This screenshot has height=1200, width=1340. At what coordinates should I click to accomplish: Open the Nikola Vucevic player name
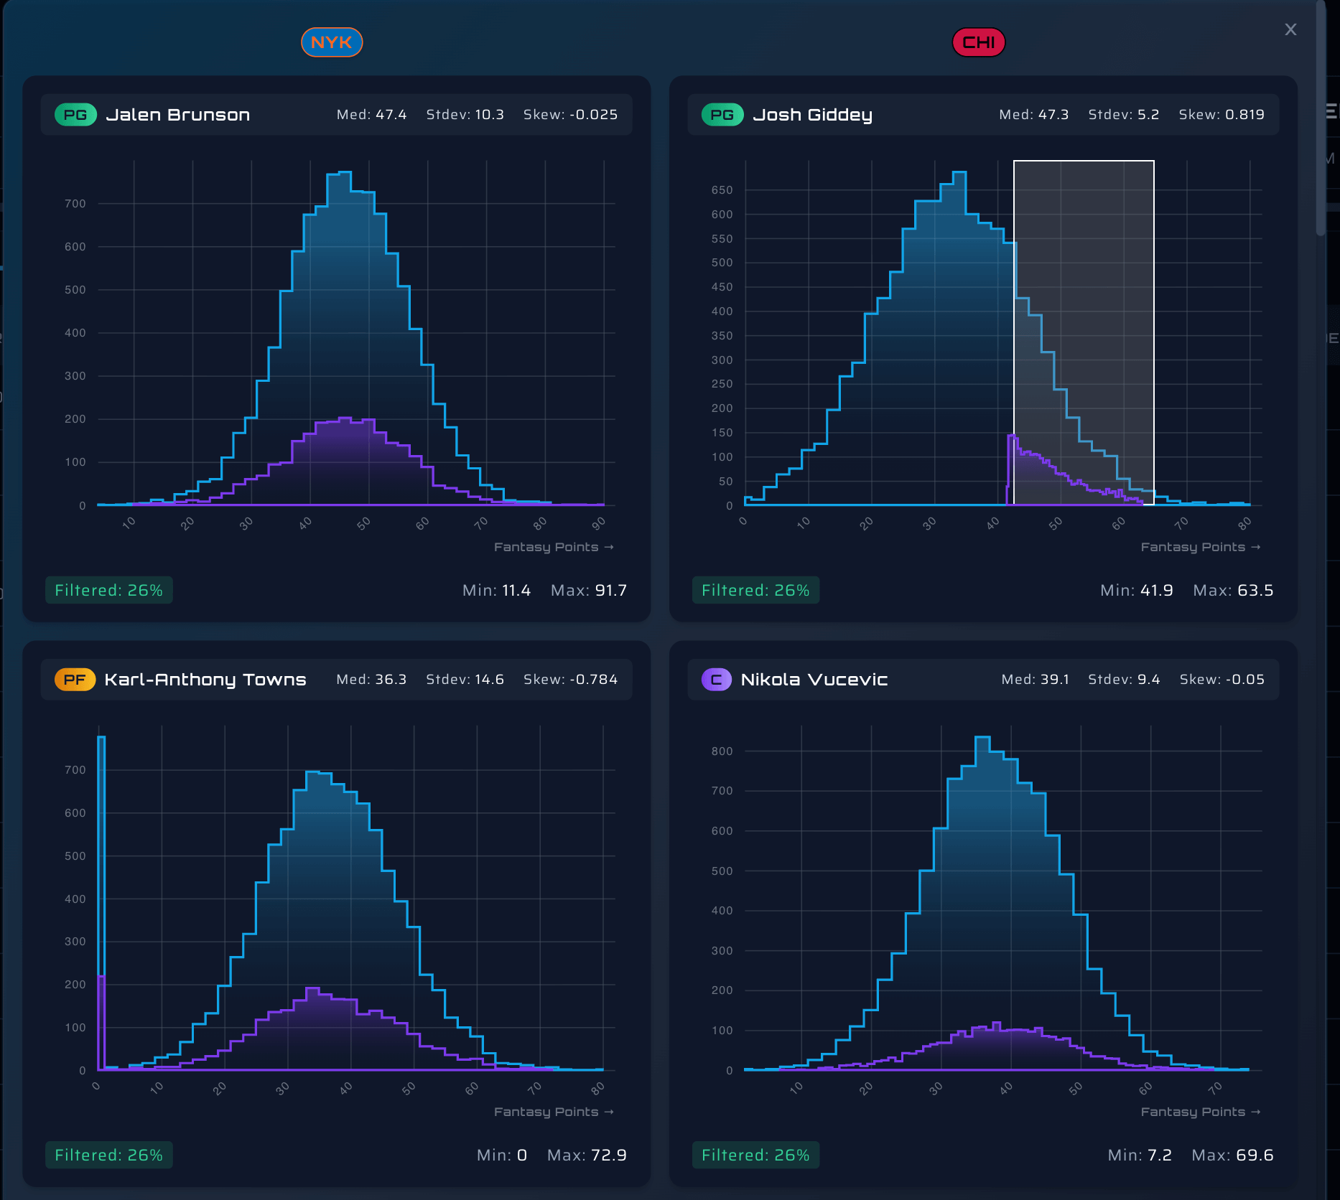(x=814, y=680)
